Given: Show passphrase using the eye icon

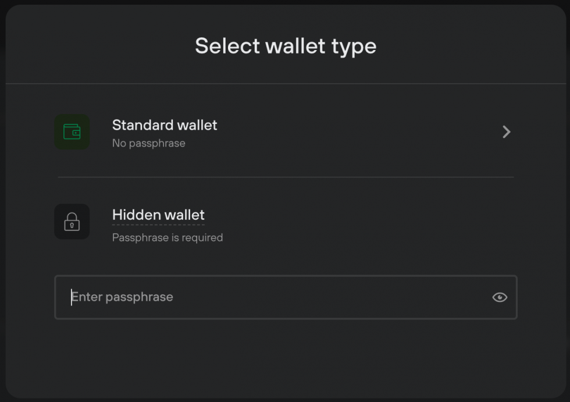Looking at the screenshot, I should 500,297.
